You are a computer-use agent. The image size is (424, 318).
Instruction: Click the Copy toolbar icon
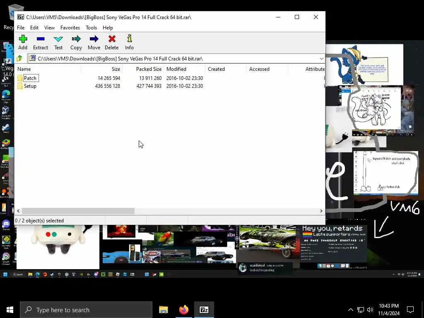(x=76, y=39)
